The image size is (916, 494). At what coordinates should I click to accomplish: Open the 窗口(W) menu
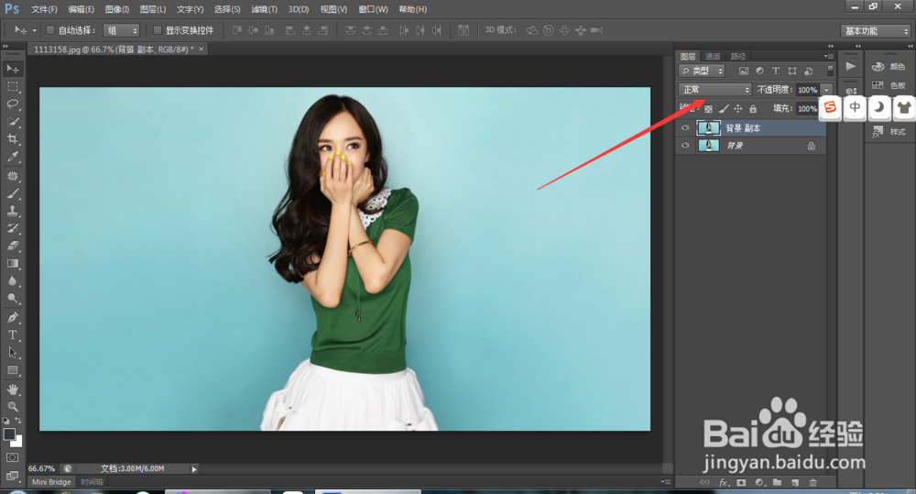tap(373, 9)
